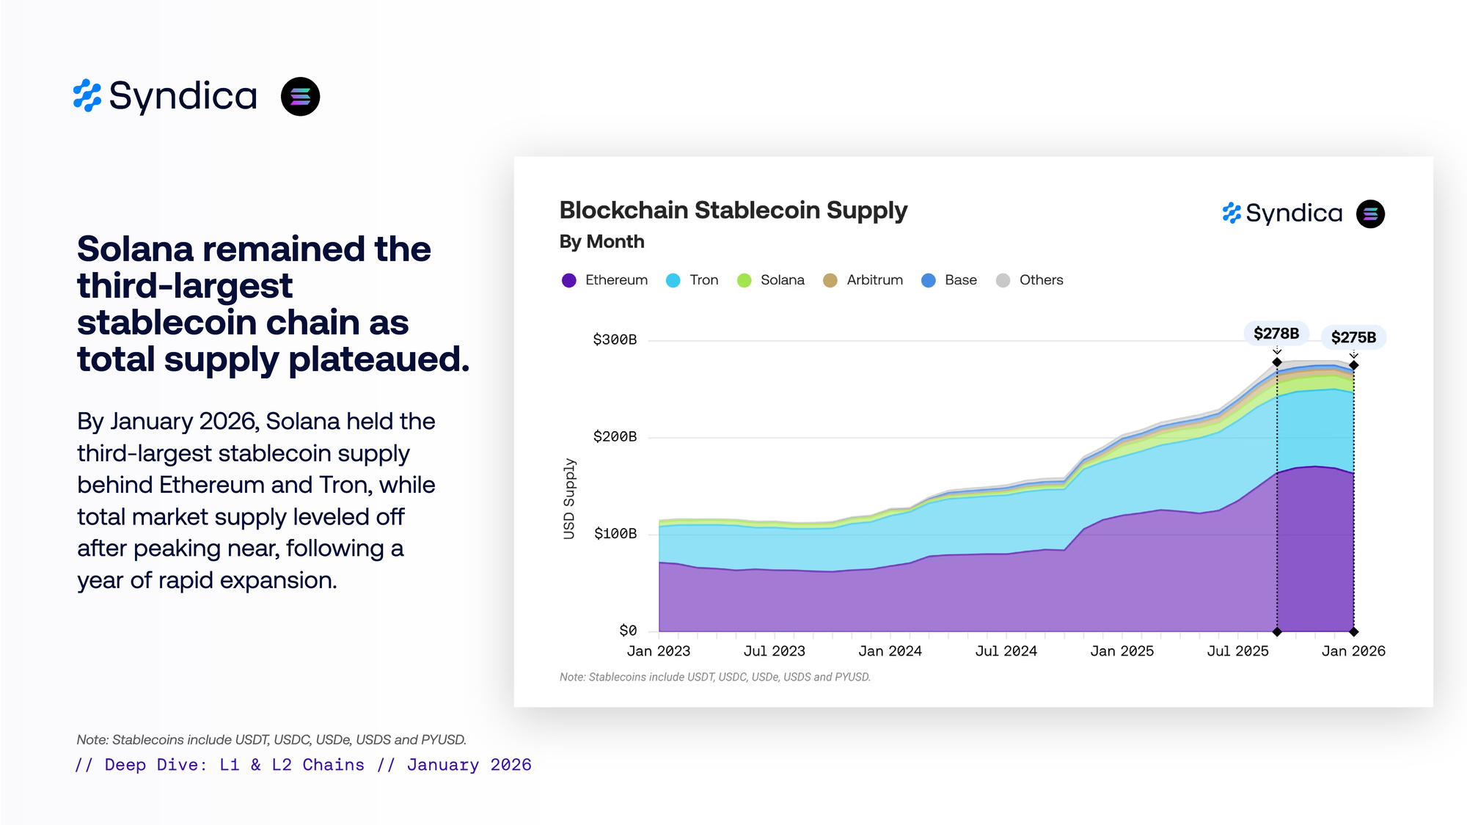Viewport: 1467px width, 825px height.
Task: Click the slide headline about Solana third-largest chain
Action: pyautogui.click(x=273, y=304)
